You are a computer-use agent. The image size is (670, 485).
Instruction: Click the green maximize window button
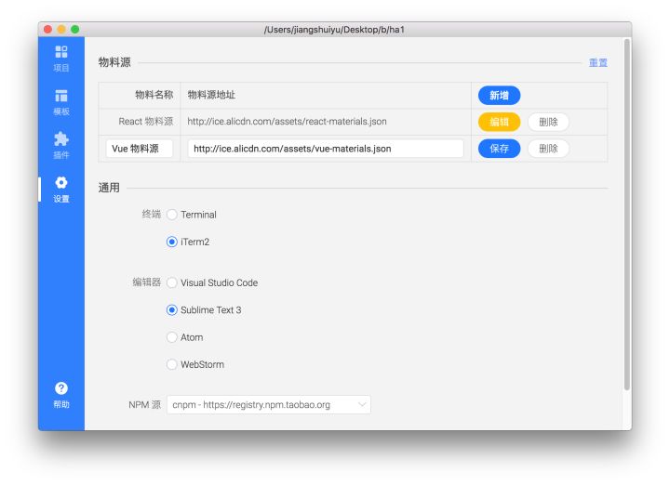(x=75, y=30)
